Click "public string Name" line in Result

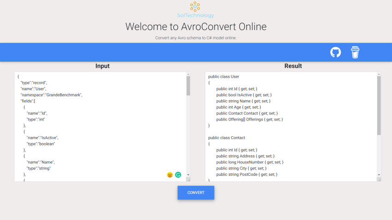click(244, 101)
